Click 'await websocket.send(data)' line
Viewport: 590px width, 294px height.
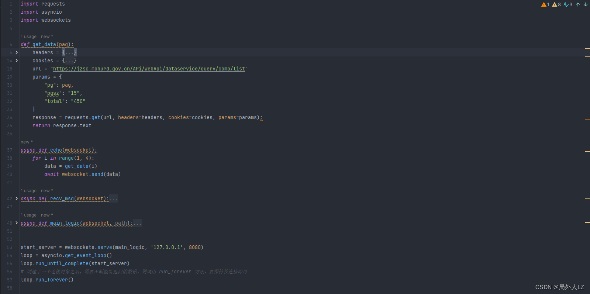click(83, 174)
